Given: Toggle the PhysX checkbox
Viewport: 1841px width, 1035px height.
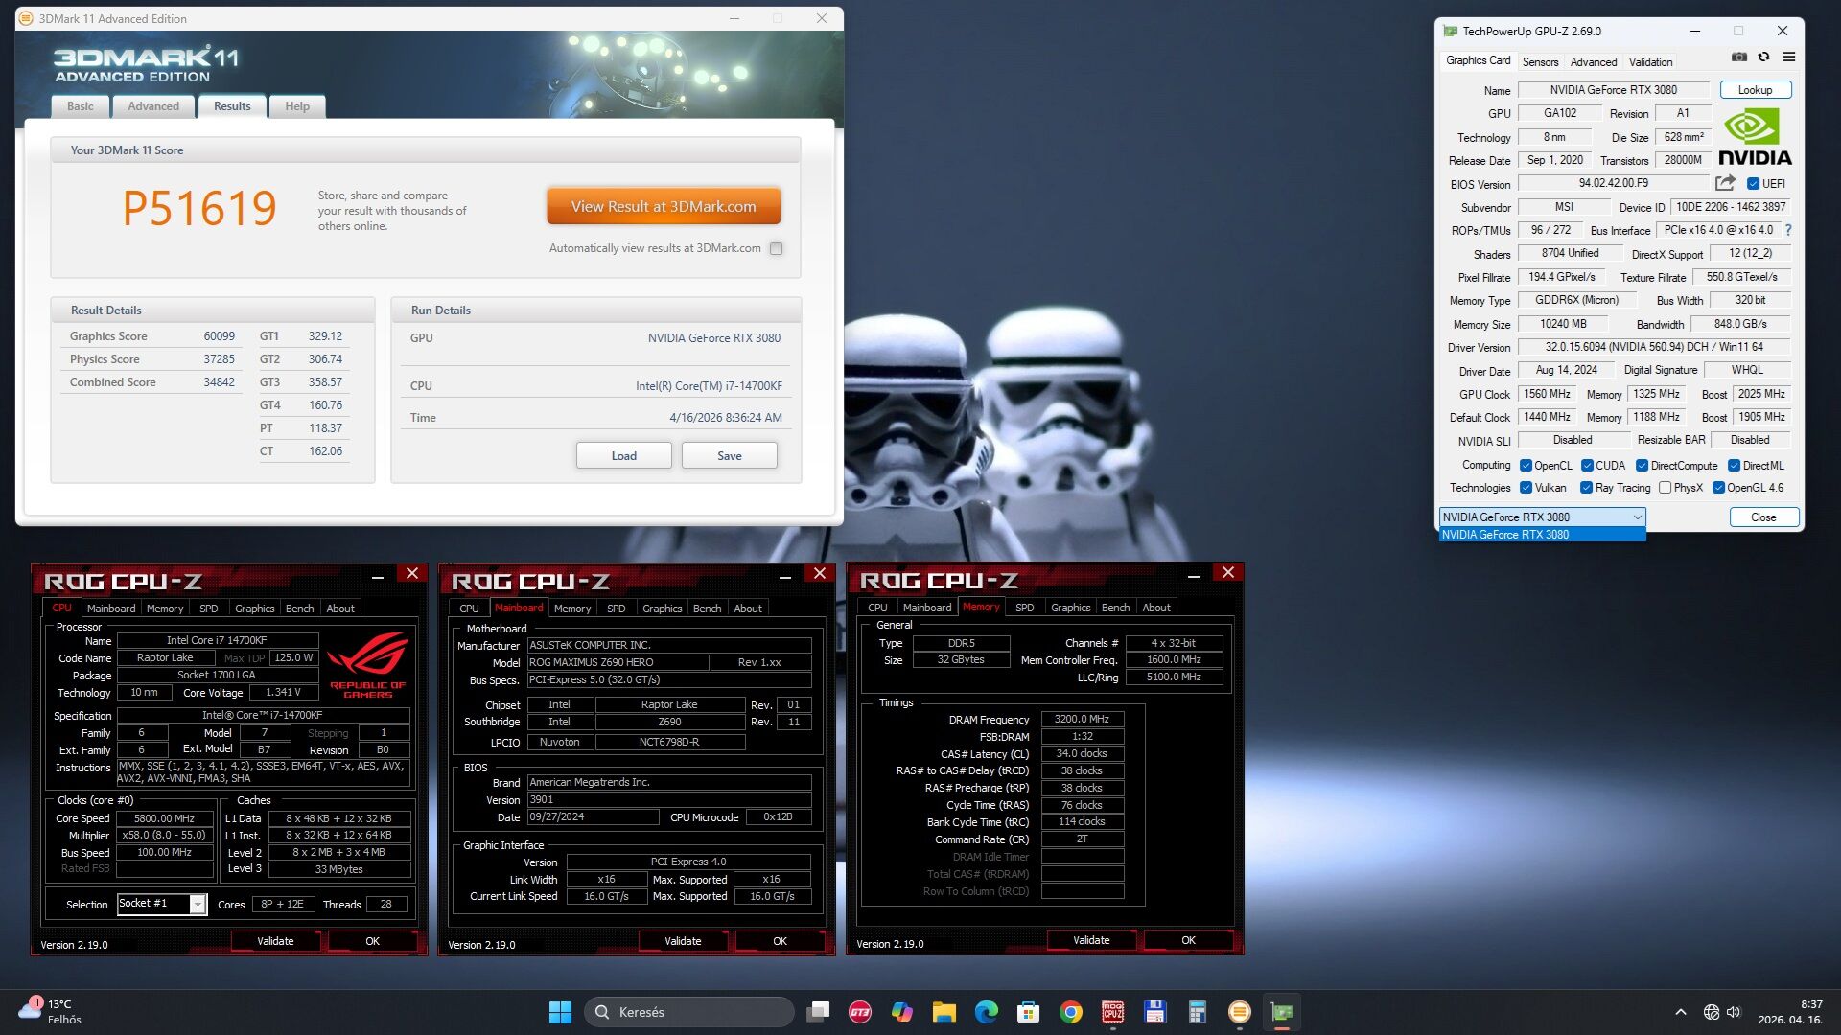Looking at the screenshot, I should coord(1666,488).
